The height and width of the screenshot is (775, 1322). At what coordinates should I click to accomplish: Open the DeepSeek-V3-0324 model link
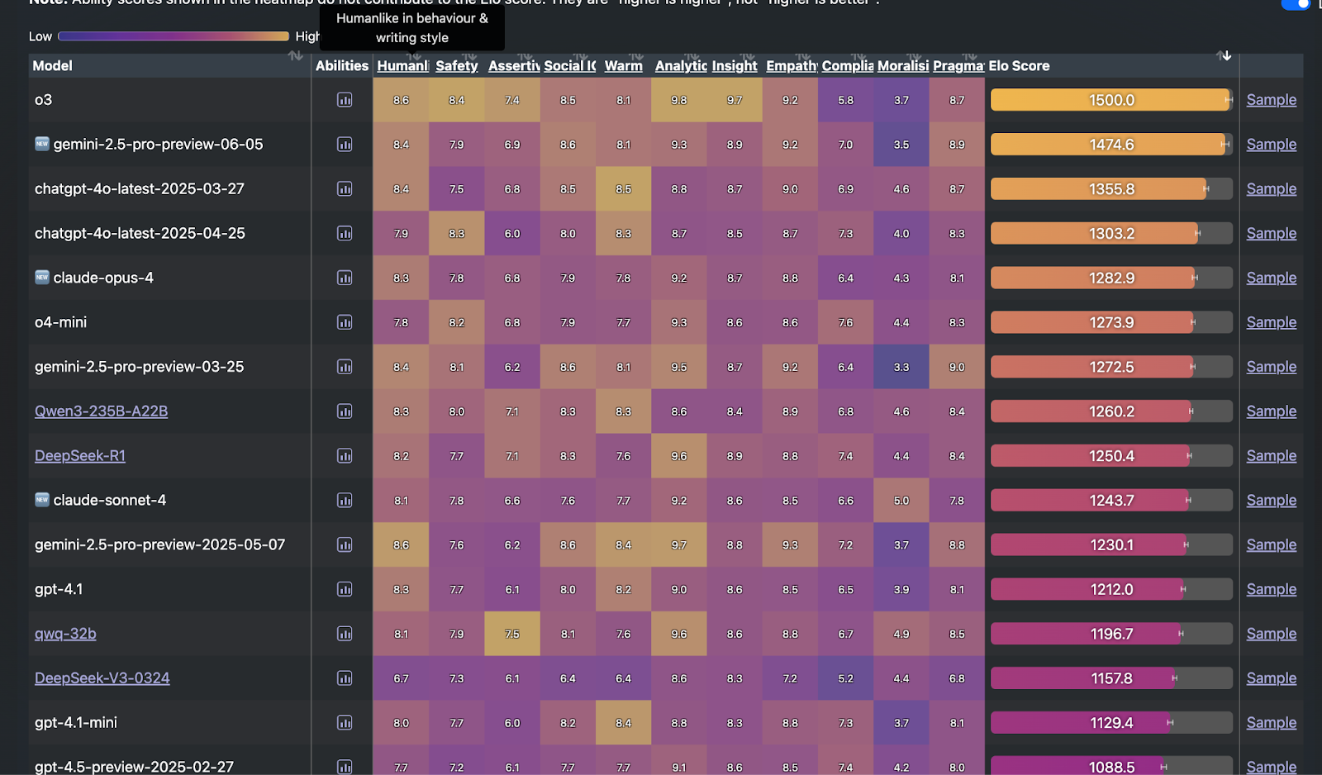pos(102,678)
